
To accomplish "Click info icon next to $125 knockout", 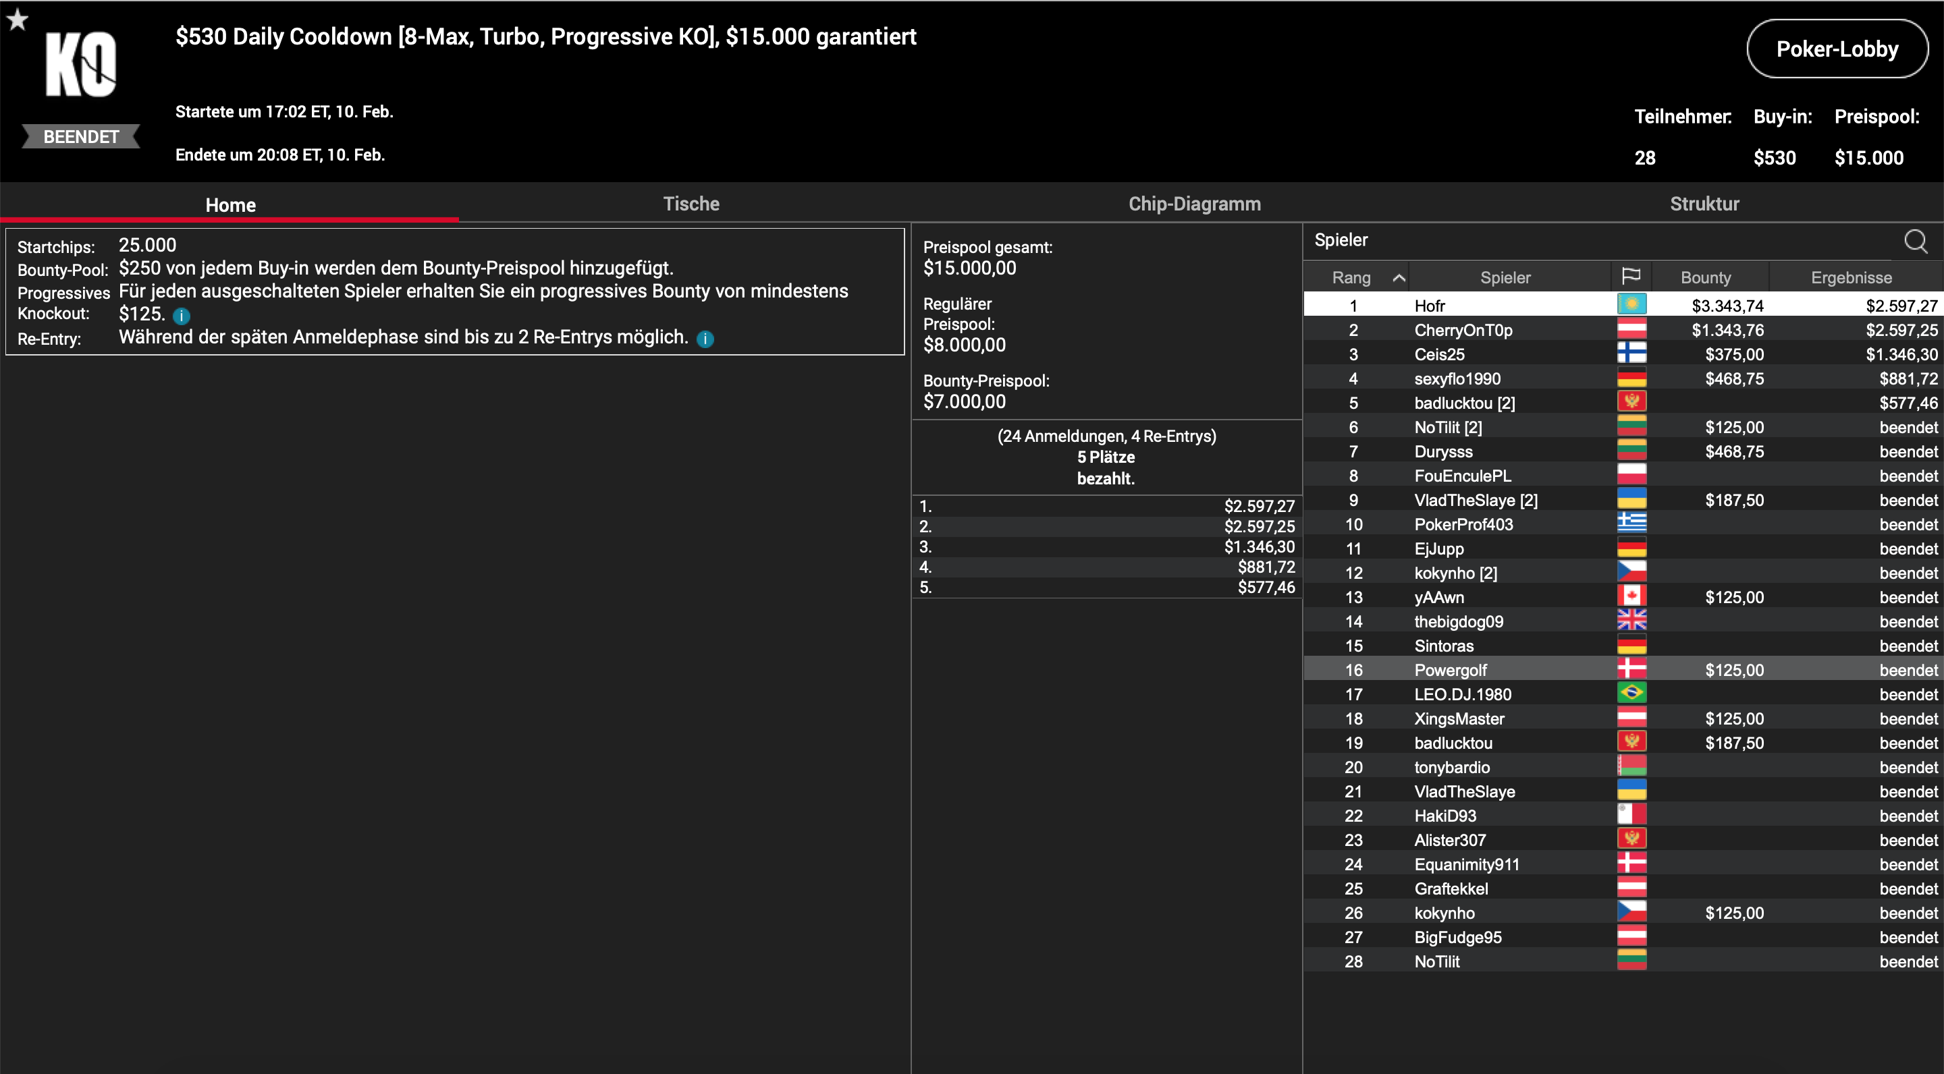I will [181, 316].
